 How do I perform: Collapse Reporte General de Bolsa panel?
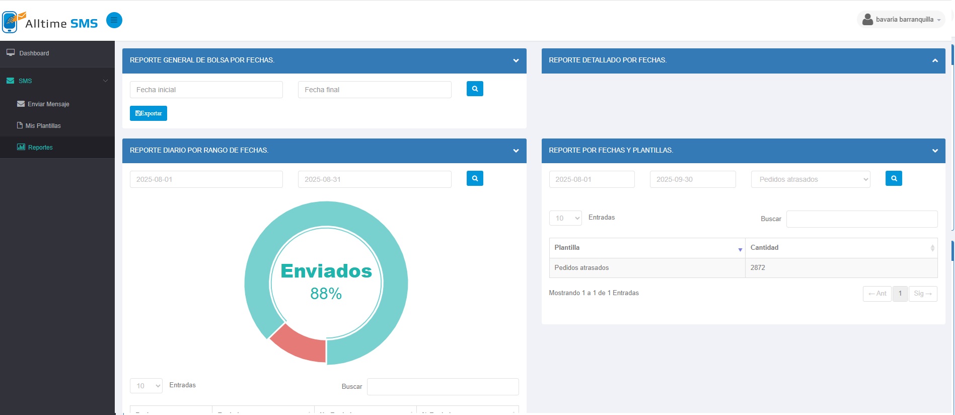pos(516,60)
